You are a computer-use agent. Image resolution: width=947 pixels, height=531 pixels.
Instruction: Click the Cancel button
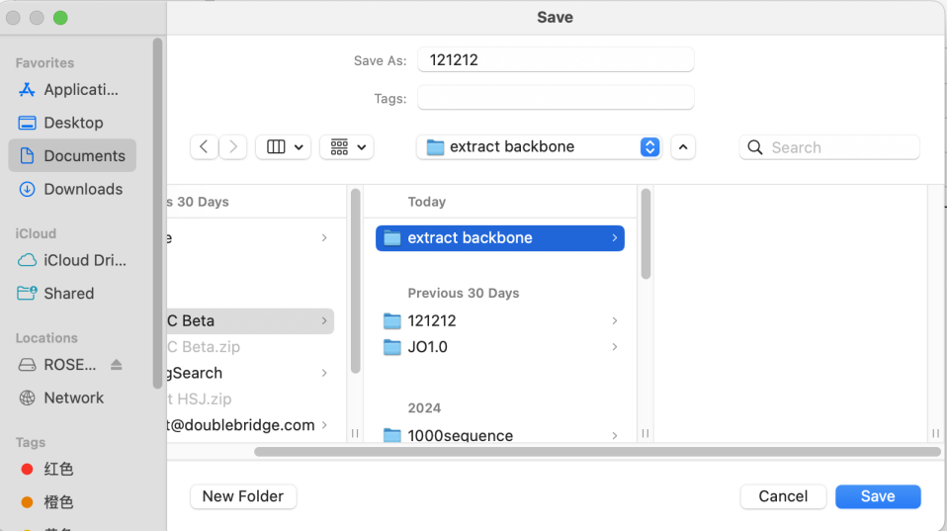coord(783,496)
